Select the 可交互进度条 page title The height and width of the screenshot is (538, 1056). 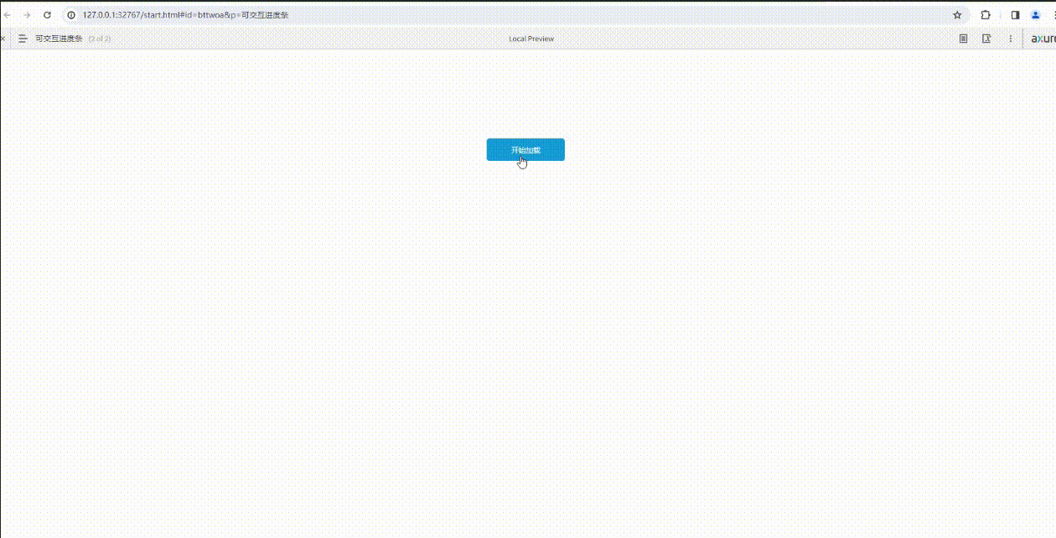coord(59,39)
